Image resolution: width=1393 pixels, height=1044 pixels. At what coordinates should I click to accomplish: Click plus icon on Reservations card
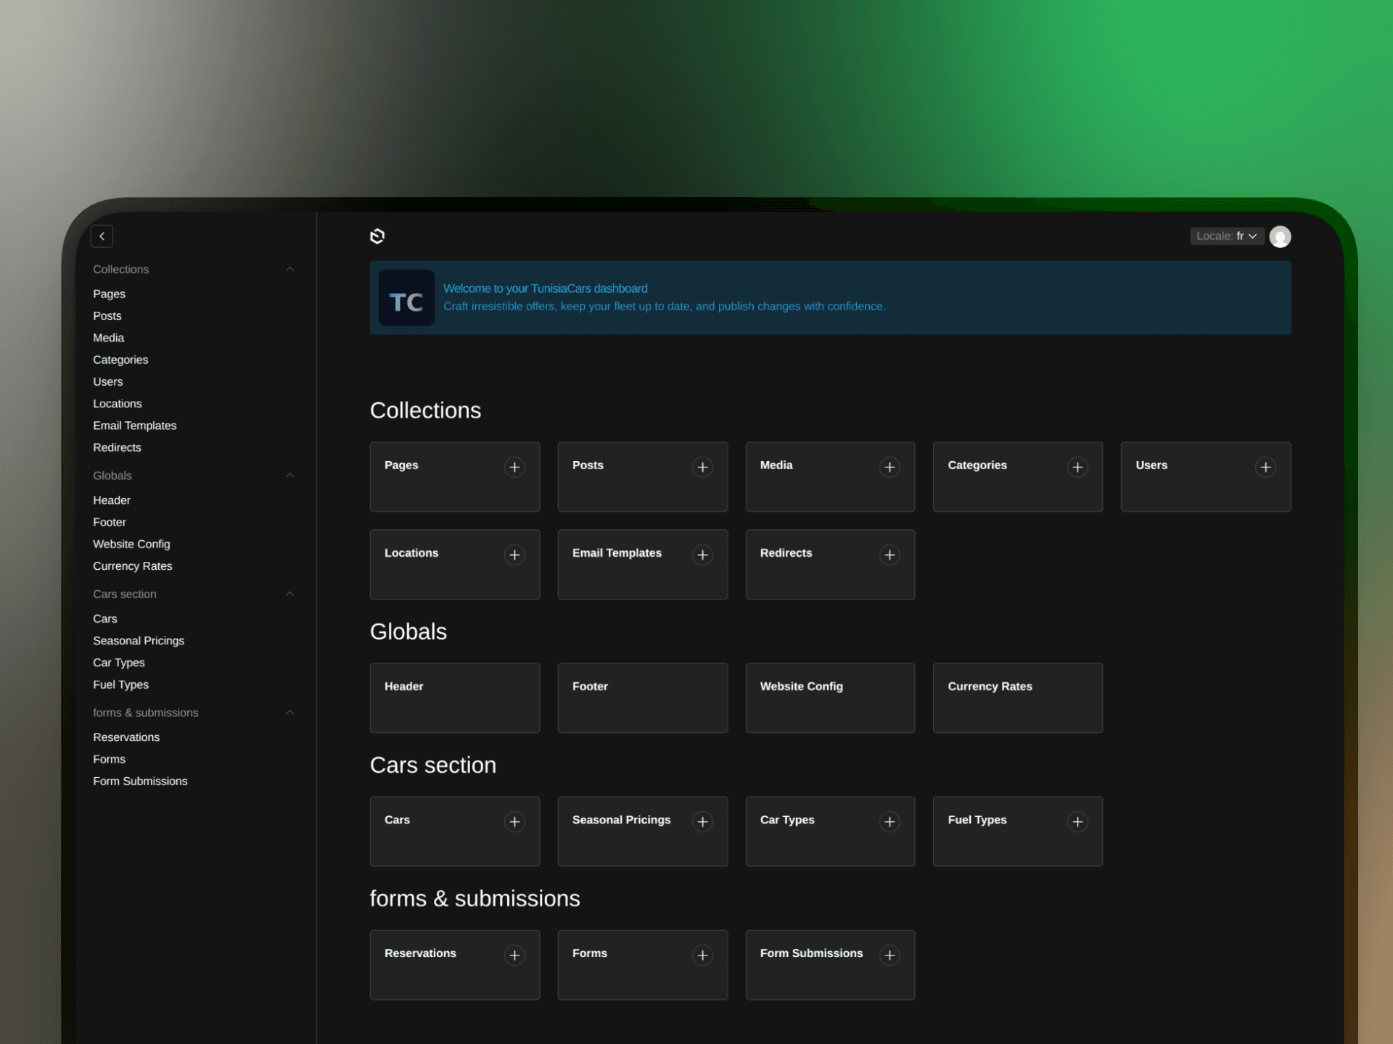point(514,955)
